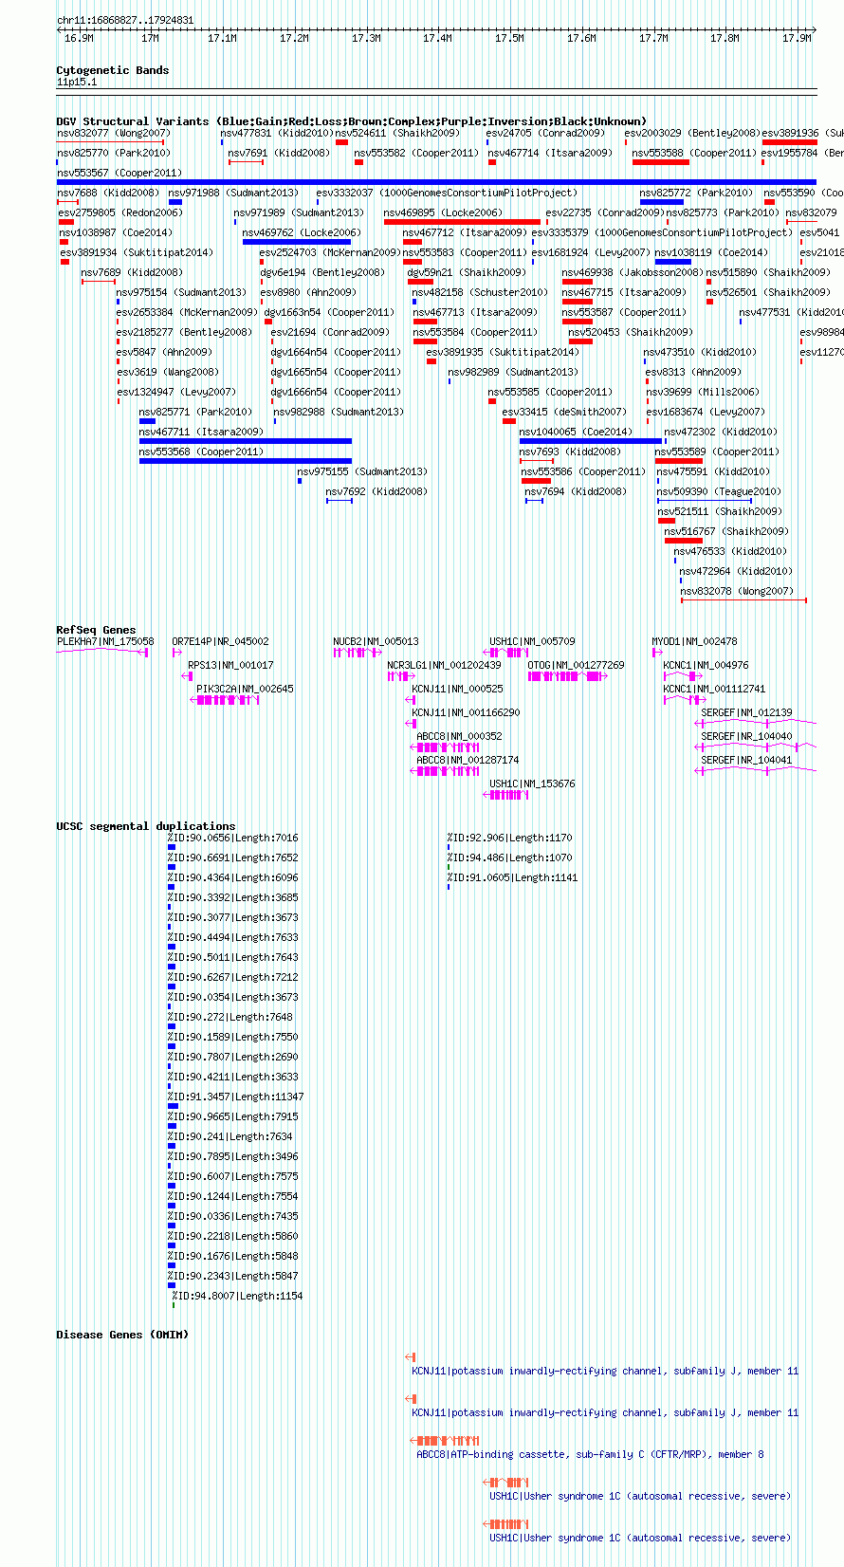The image size is (844, 1567).
Task: Select the nsv467711 (Itsara2009) variant label
Action: (201, 432)
